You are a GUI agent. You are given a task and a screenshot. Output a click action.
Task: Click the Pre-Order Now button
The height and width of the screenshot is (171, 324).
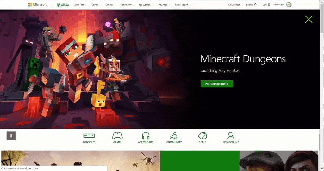pos(217,84)
